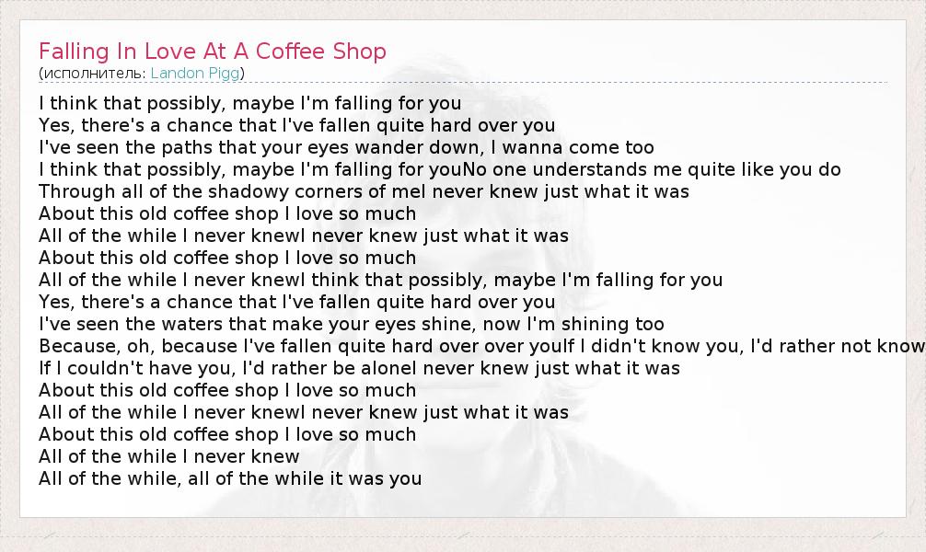Click the "Because, oh, because" lyric line
This screenshot has height=552, width=926.
click(276, 346)
